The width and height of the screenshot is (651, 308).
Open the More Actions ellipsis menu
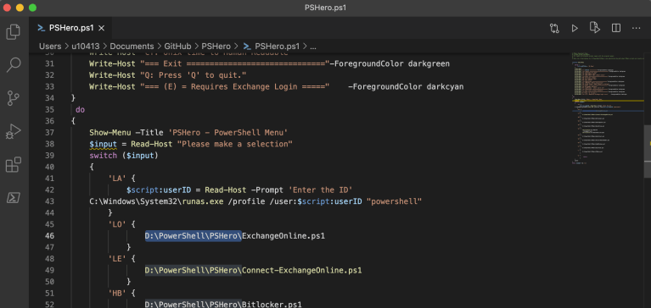[x=636, y=28]
